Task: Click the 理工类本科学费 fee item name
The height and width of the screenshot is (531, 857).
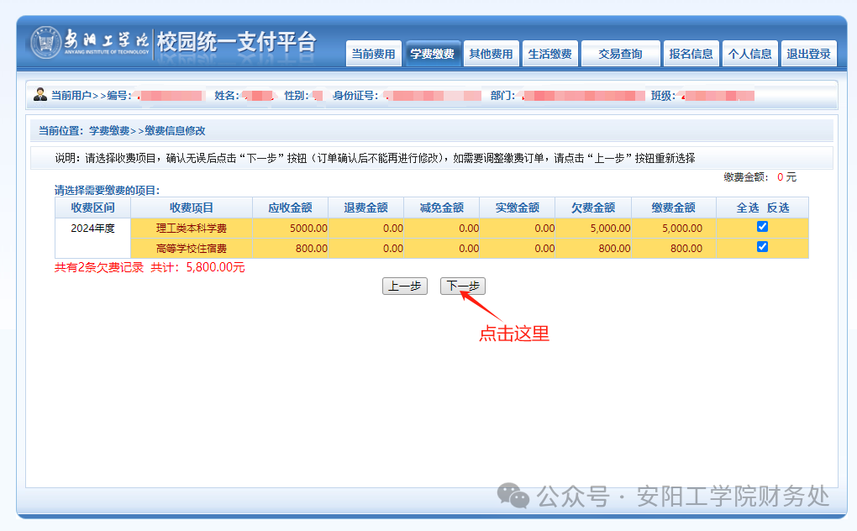Action: (192, 228)
